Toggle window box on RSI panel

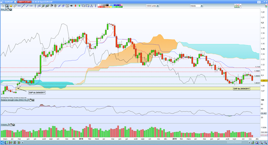click(30, 100)
